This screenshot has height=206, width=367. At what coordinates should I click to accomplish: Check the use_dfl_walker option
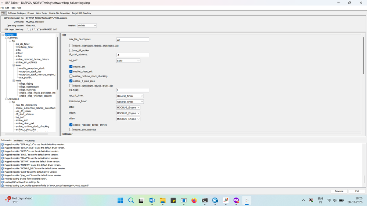tap(71, 51)
